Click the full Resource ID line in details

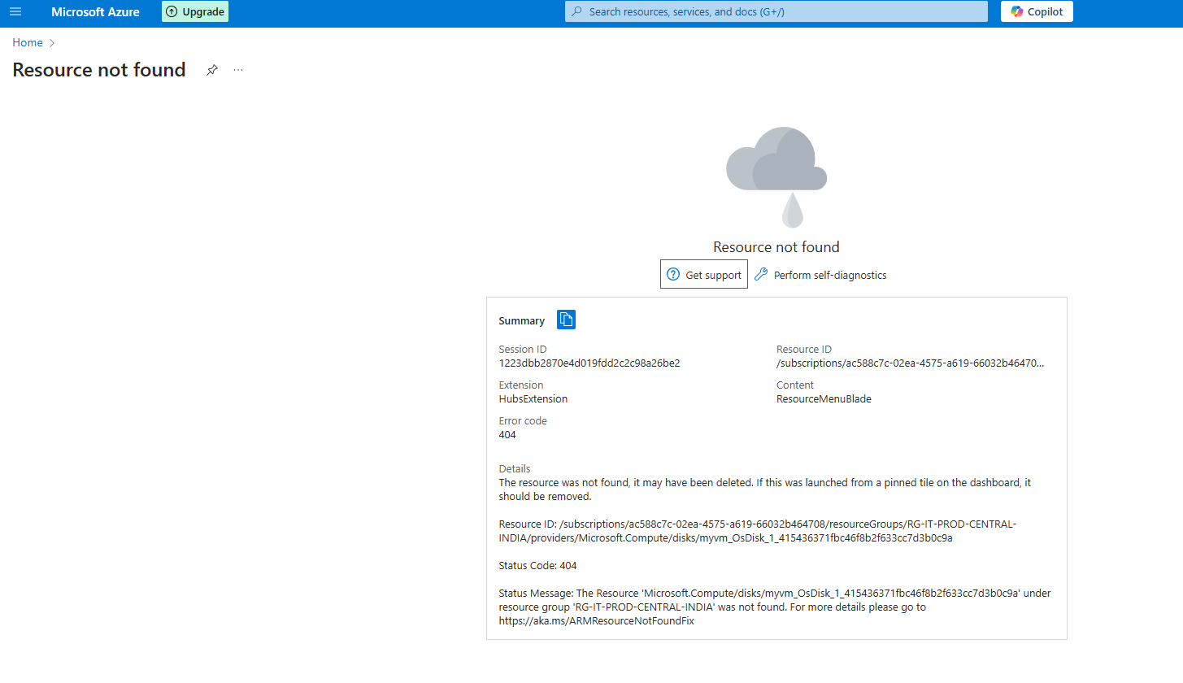[x=758, y=531]
